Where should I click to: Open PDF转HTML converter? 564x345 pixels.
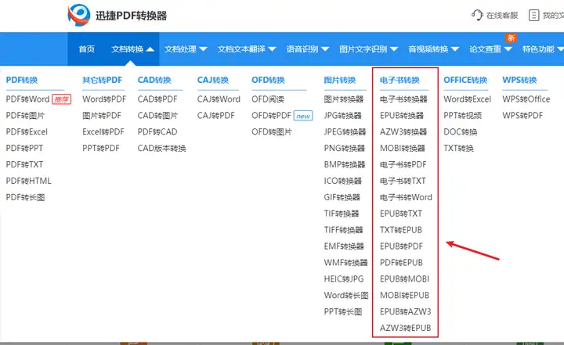28,181
